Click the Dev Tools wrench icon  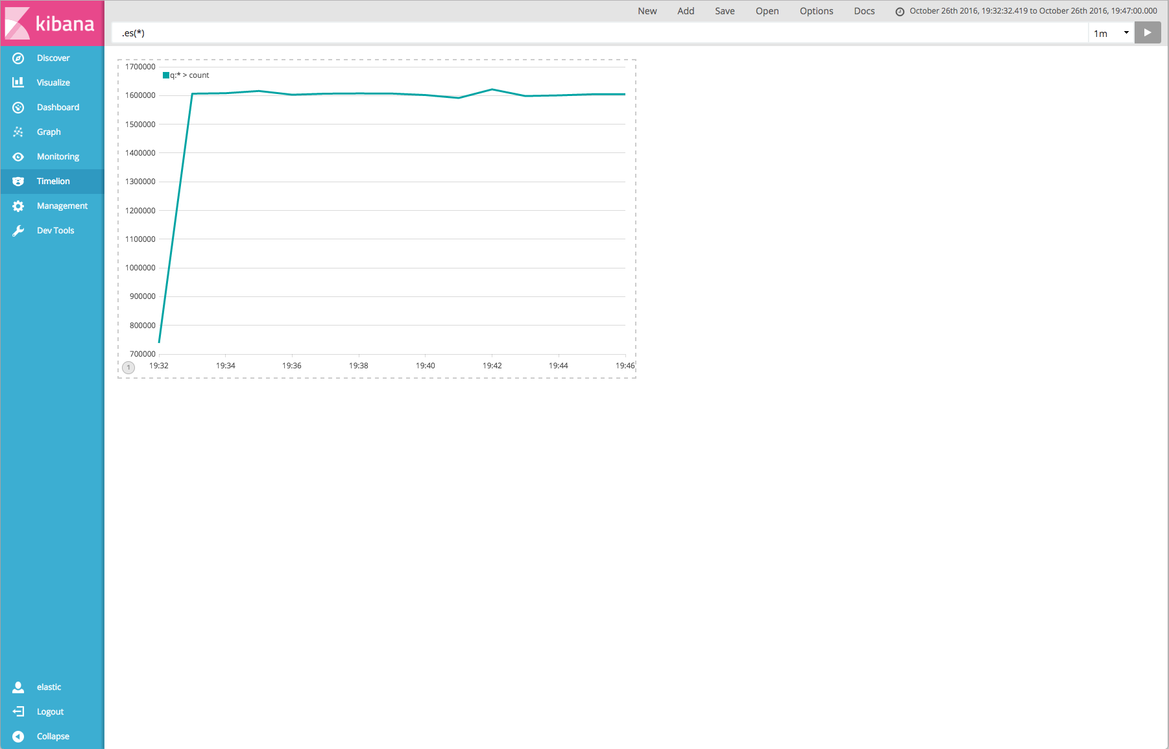pyautogui.click(x=18, y=231)
